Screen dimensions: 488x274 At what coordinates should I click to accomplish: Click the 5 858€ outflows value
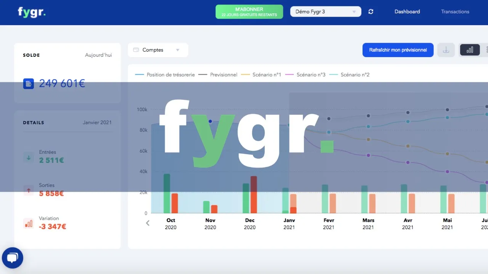tap(51, 193)
